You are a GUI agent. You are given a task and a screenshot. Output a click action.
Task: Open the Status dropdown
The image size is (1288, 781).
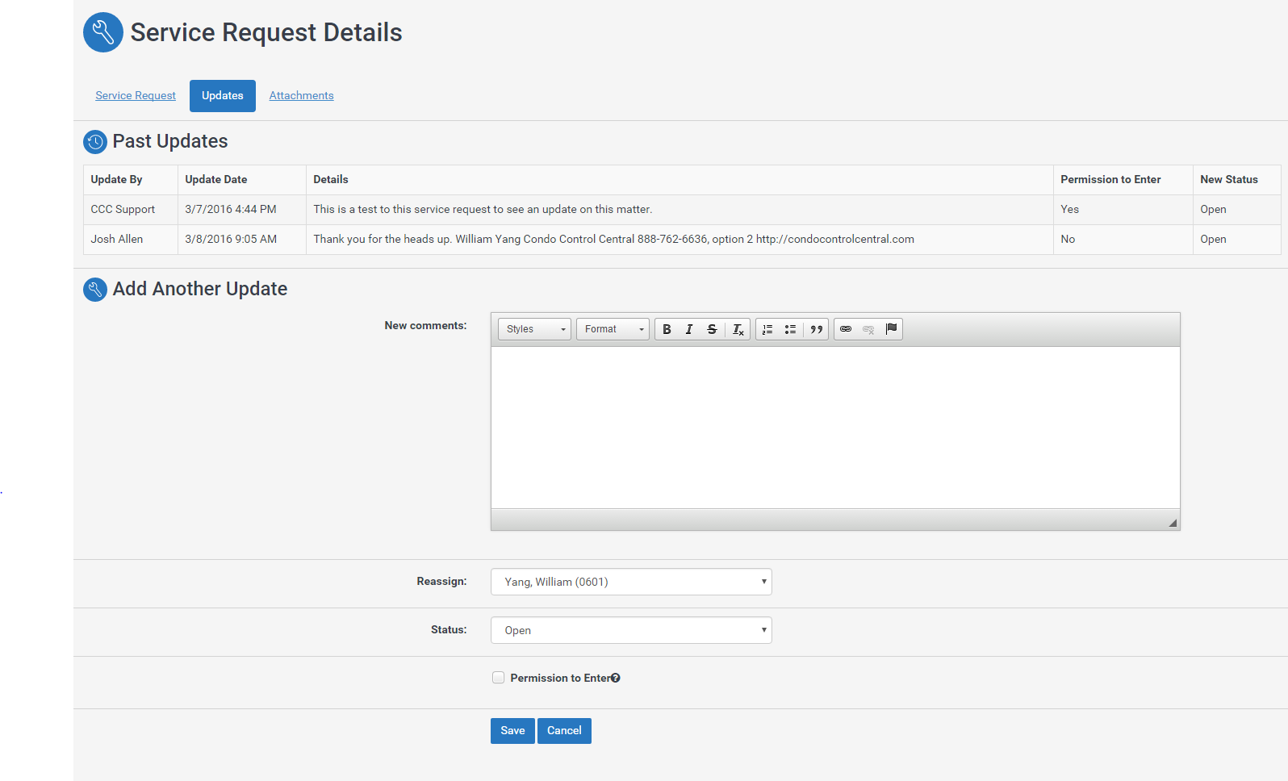(631, 630)
